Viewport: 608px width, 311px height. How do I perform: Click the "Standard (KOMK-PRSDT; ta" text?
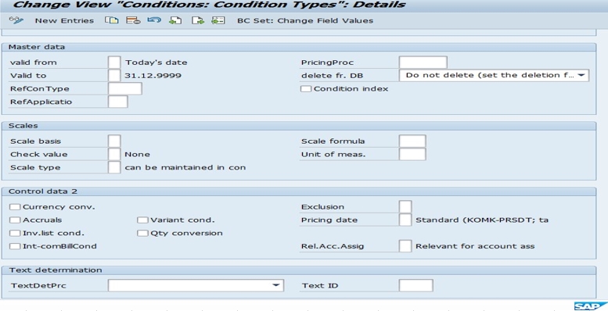point(482,220)
